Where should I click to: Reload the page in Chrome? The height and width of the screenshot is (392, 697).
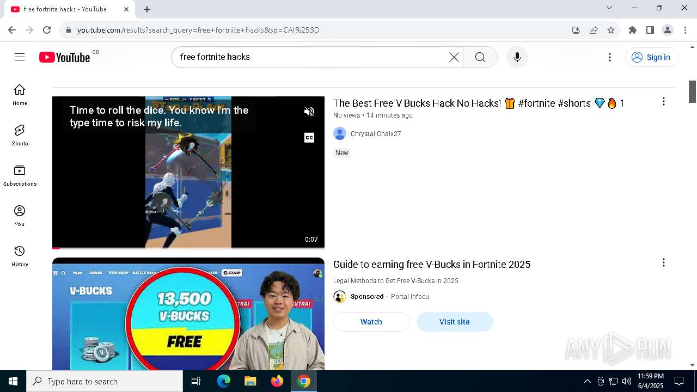tap(47, 30)
